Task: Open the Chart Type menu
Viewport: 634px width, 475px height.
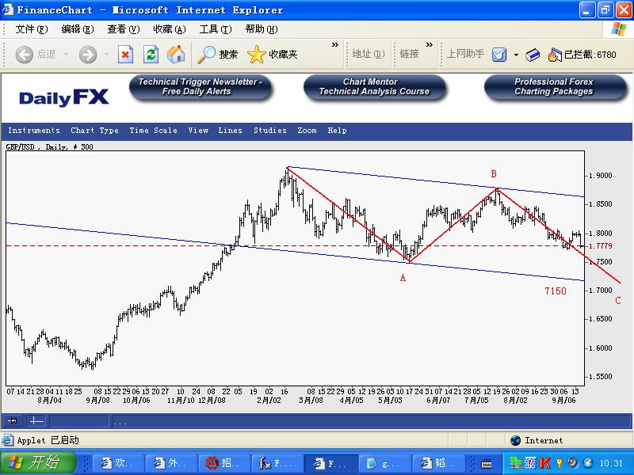Action: [x=94, y=131]
